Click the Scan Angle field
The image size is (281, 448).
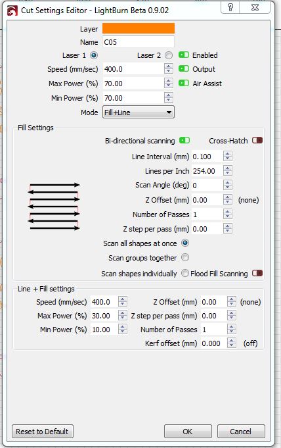(207, 186)
